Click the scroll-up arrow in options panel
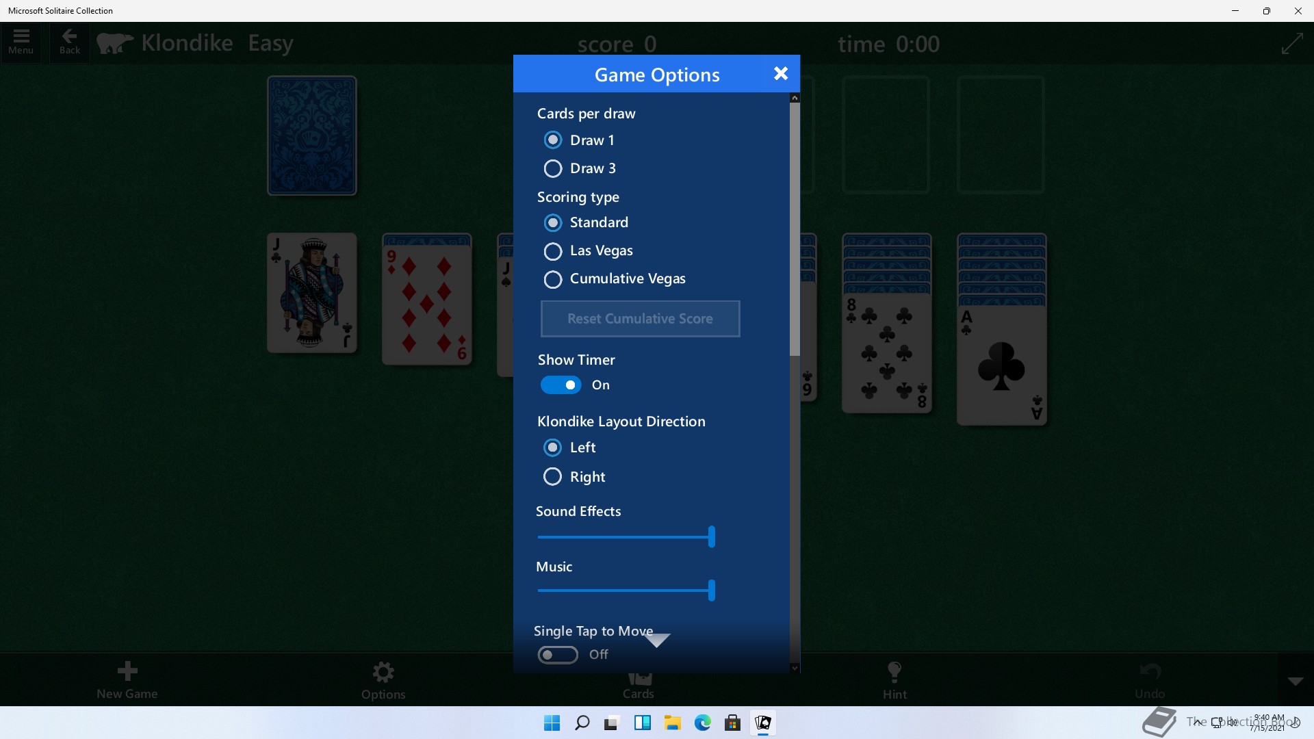The width and height of the screenshot is (1314, 739). pos(795,98)
